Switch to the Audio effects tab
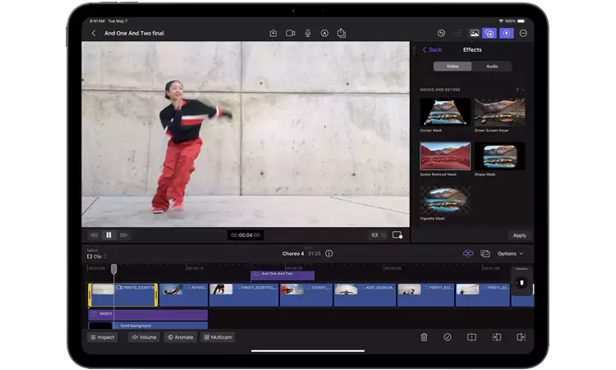 coord(492,67)
